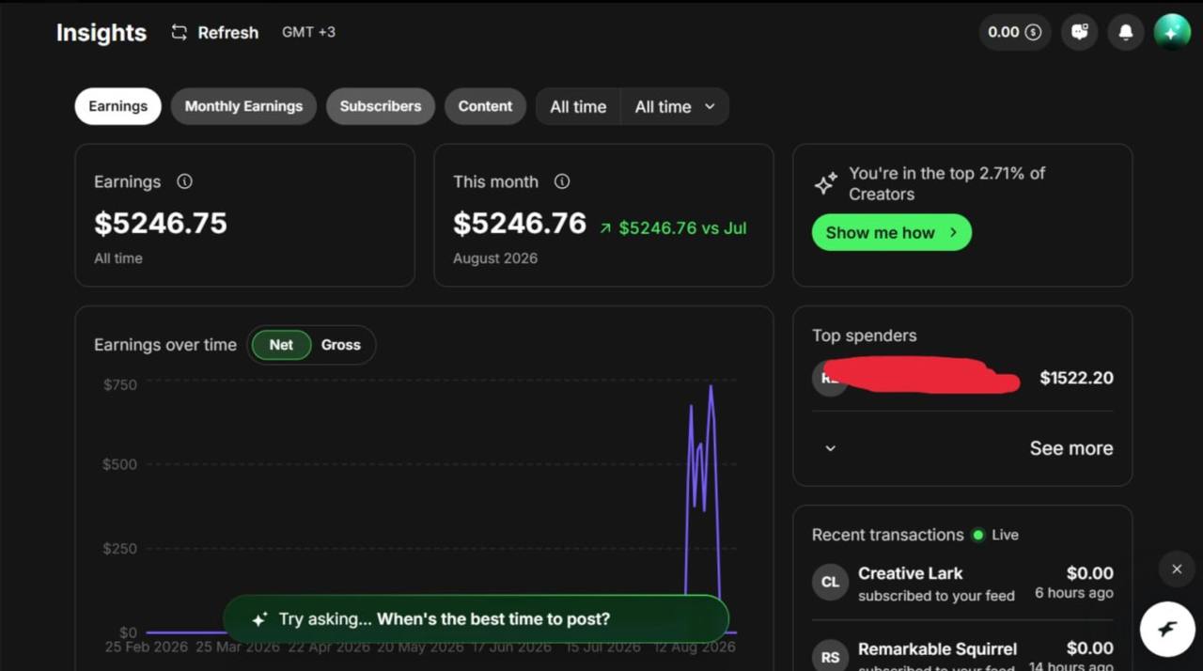Click the coin icon beside 0.00 balance

1033,32
